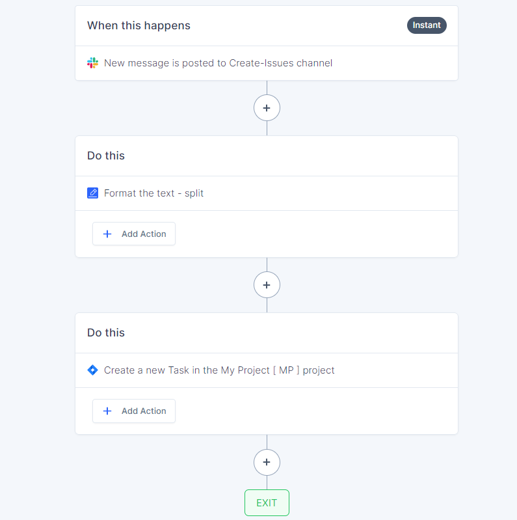Open the New message posted to Create-Issues trigger
Screen dimensions: 517x520
267,63
